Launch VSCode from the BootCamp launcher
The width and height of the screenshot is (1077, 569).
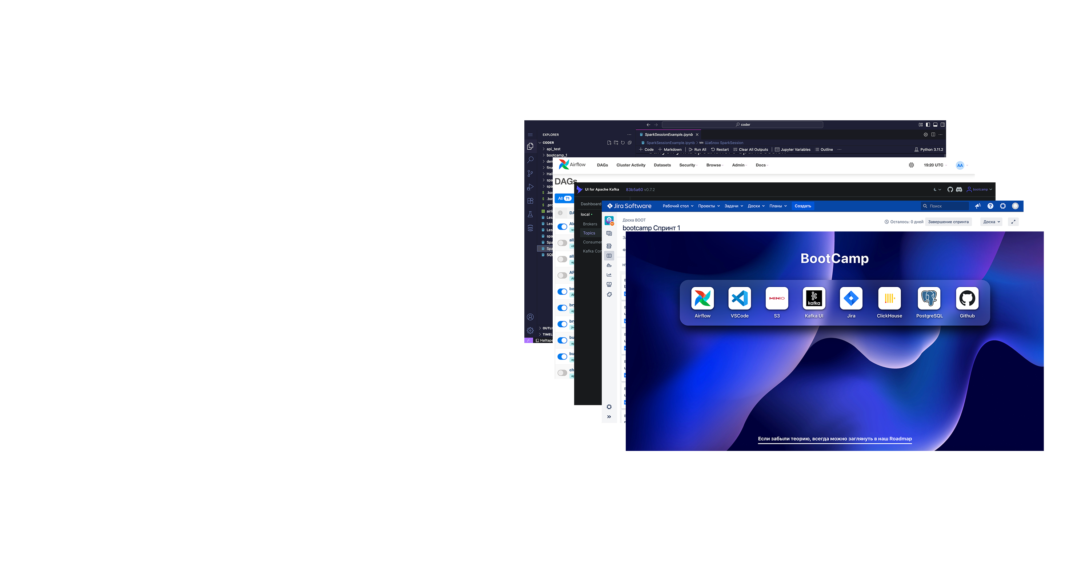pos(740,298)
